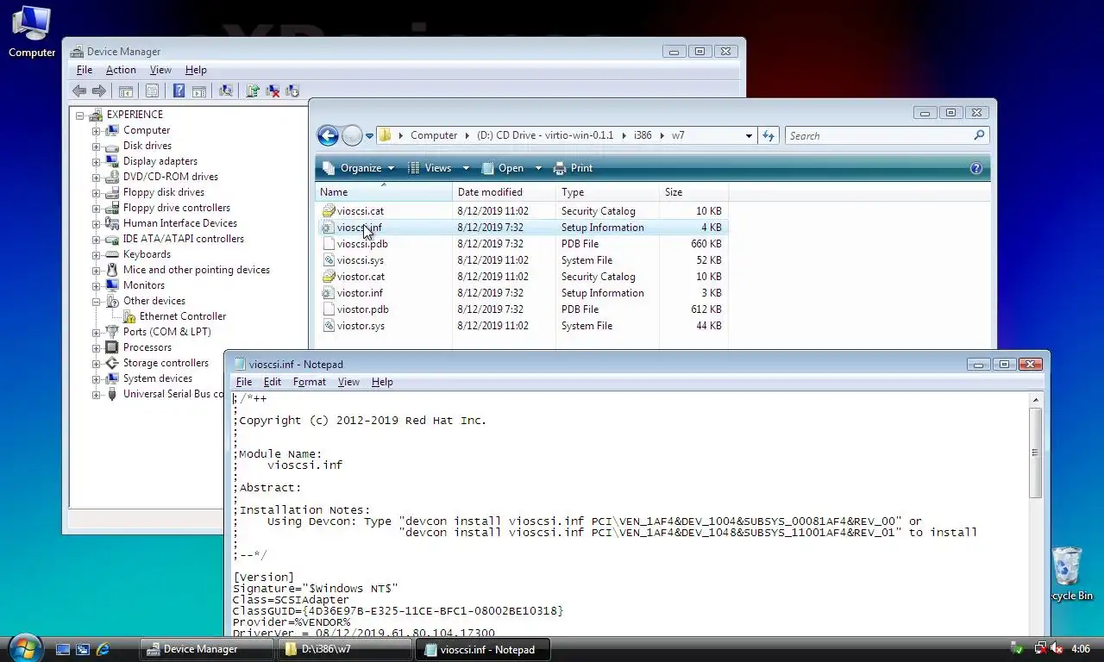Open Notepad File menu

pos(244,382)
